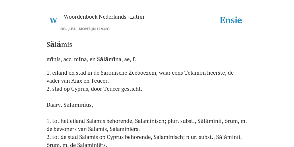
Task: Open the Woordenboek Nederlands -Latijn title
Action: pos(104,17)
